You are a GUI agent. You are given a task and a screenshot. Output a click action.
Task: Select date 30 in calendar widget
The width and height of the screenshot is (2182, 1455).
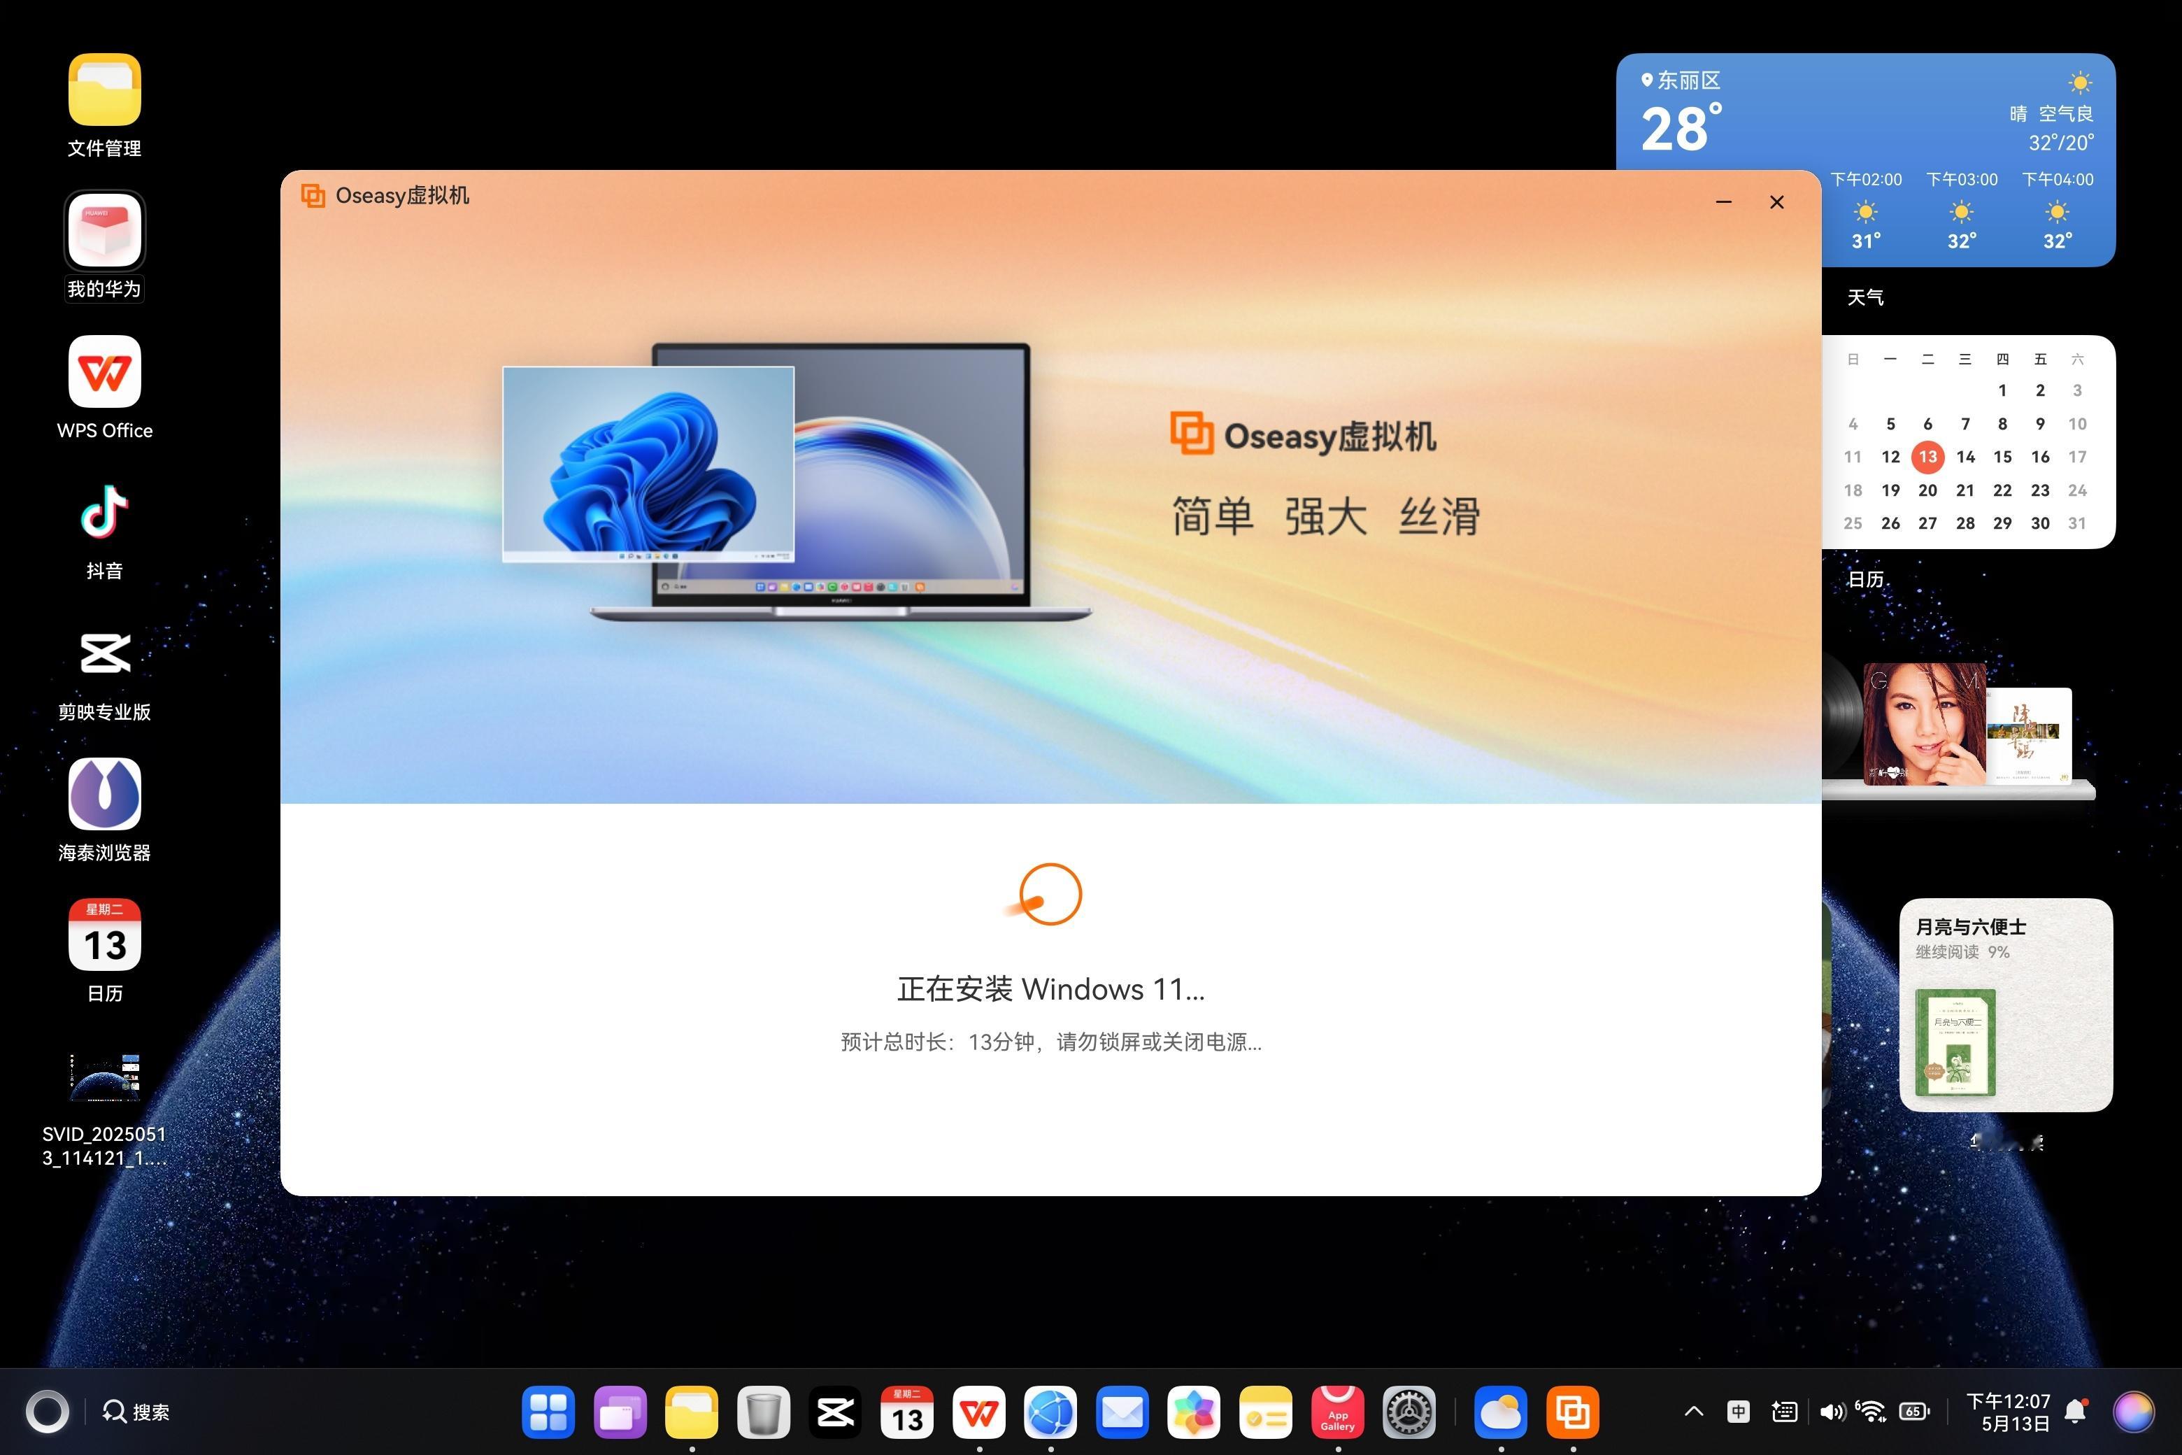(x=2040, y=523)
